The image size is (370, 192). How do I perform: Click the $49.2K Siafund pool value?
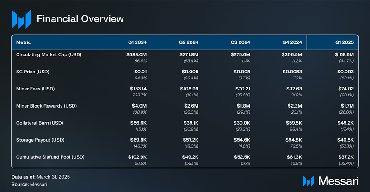click(190, 157)
